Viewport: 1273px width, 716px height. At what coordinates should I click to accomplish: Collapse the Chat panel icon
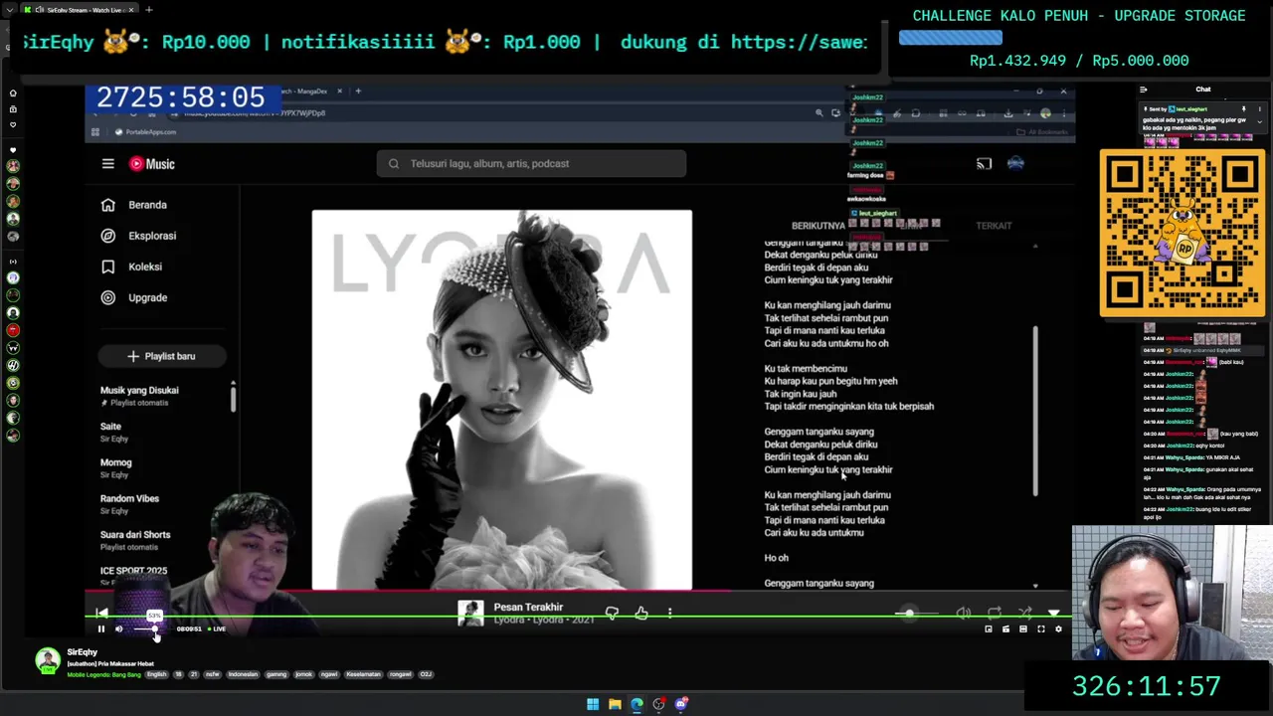[1143, 89]
